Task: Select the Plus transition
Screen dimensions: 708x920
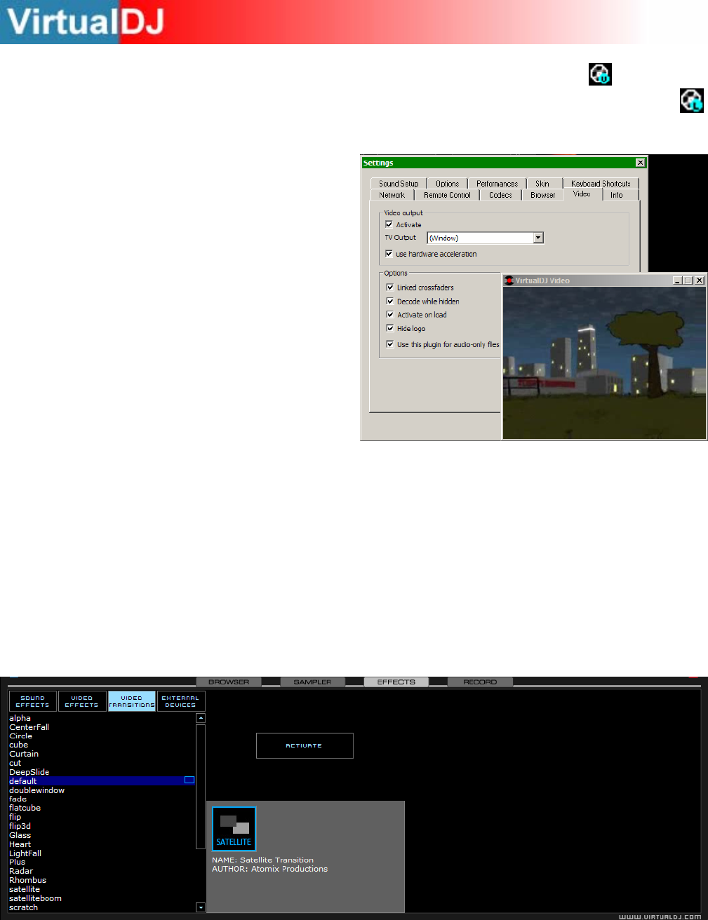Action: click(18, 862)
